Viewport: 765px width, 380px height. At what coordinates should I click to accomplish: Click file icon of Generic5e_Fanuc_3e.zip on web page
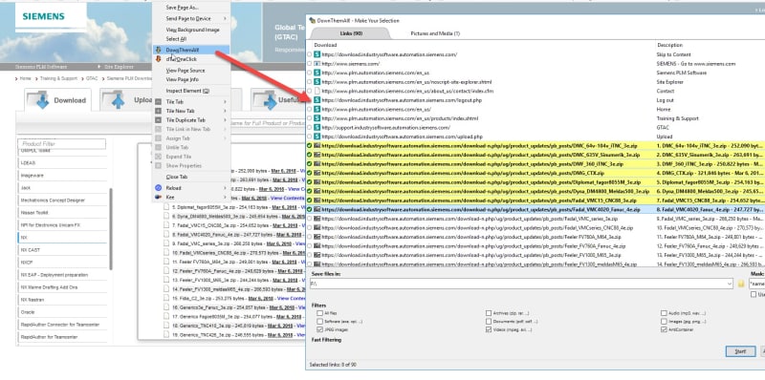point(166,307)
